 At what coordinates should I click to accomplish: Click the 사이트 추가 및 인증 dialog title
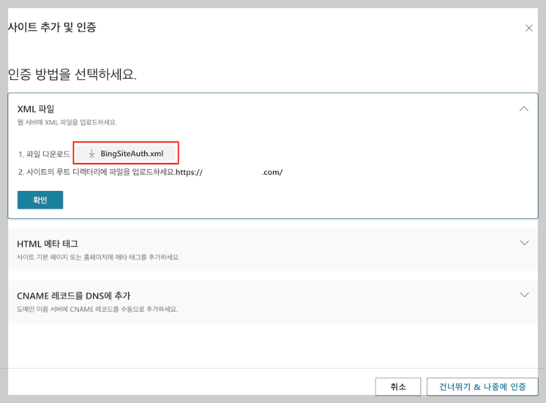pyautogui.click(x=53, y=28)
